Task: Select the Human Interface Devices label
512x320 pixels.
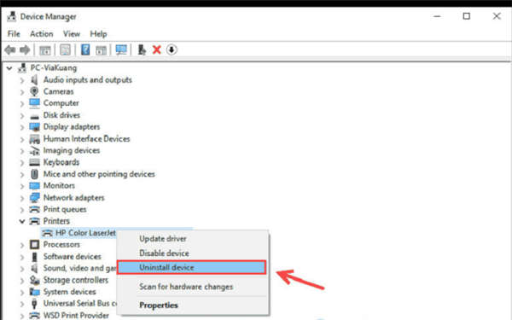Action: pyautogui.click(x=86, y=139)
